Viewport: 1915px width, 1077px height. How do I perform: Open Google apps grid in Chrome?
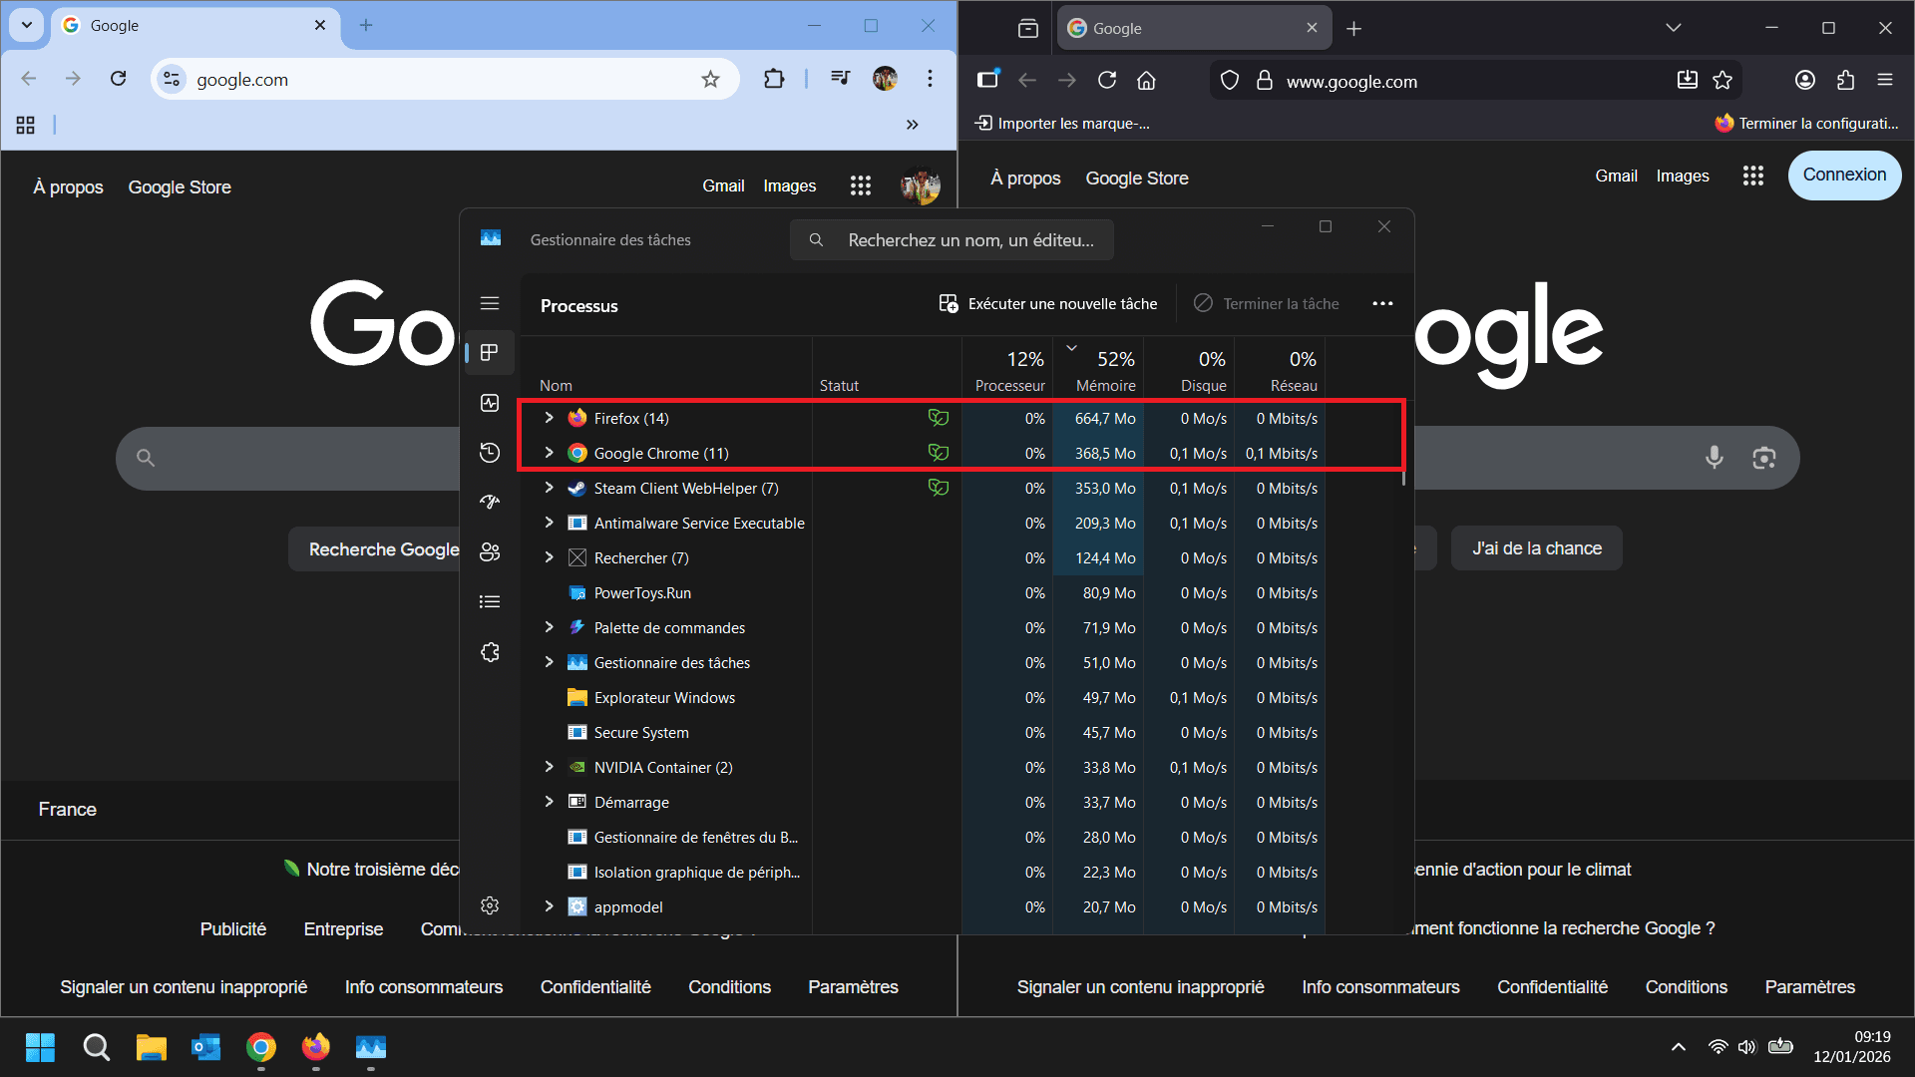tap(860, 185)
